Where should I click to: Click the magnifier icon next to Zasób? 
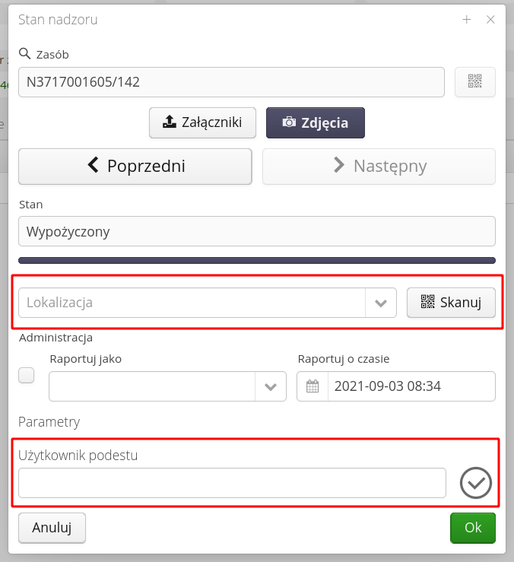pyautogui.click(x=24, y=54)
